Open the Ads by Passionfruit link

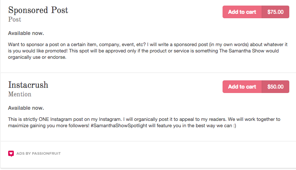click(38, 153)
